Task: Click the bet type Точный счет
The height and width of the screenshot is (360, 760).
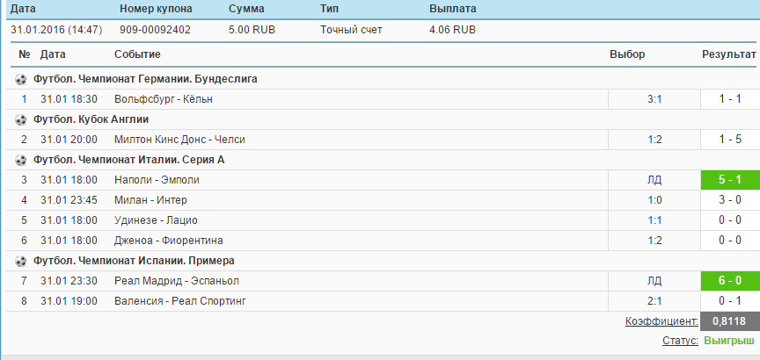Action: [x=351, y=30]
